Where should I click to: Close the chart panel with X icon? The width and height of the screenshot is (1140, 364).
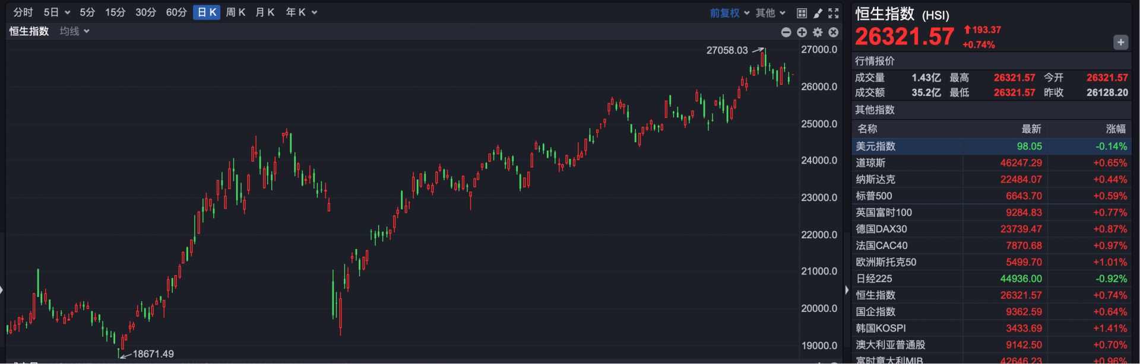pyautogui.click(x=834, y=32)
